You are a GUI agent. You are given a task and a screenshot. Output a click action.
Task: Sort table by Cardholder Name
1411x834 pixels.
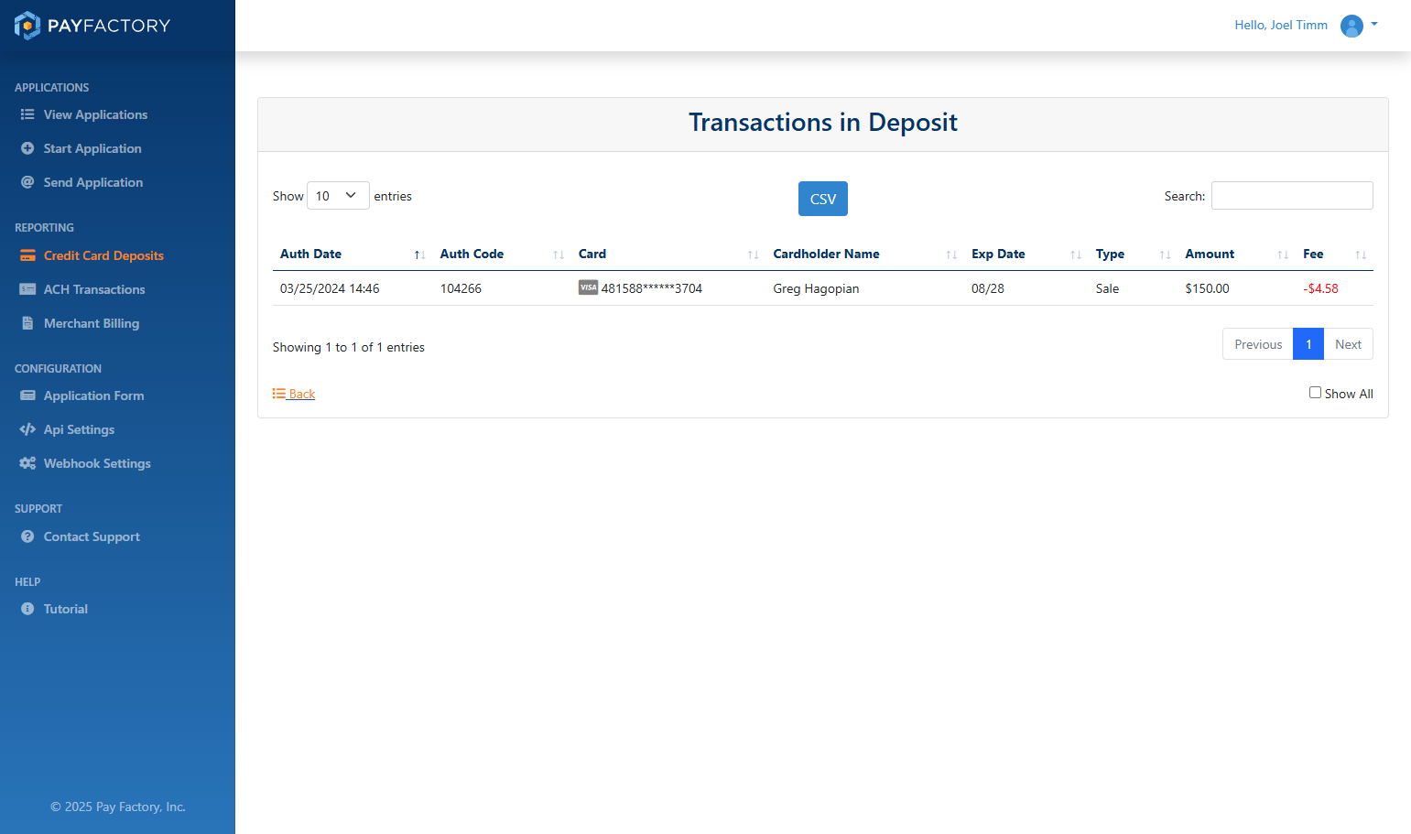[x=864, y=254]
